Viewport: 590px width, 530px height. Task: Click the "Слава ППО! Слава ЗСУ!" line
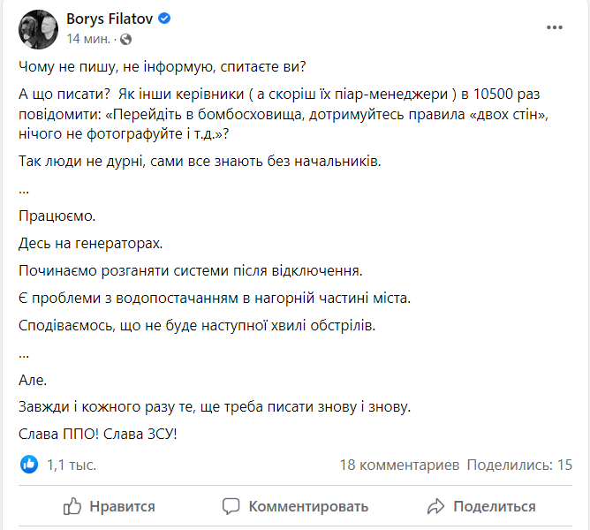97,435
